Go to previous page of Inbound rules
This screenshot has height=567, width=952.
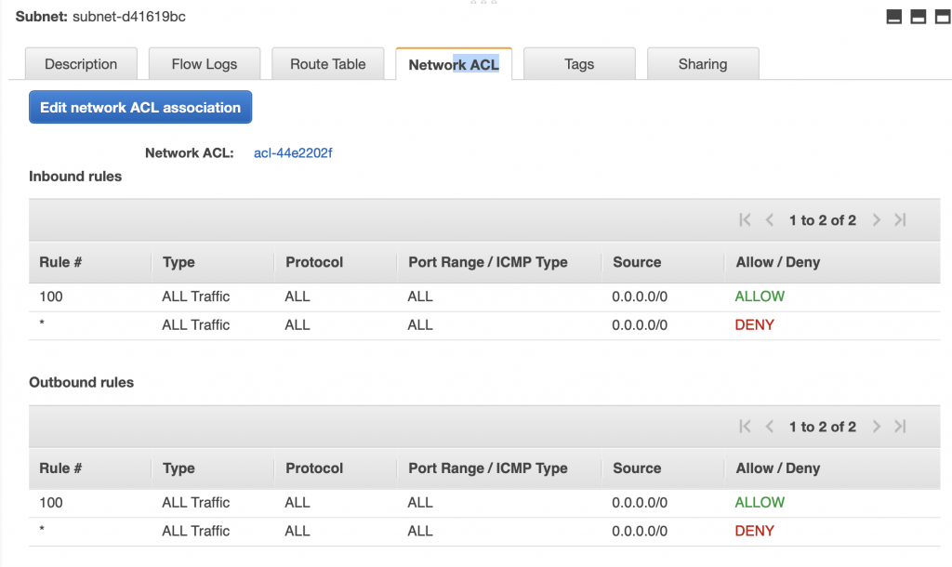tap(769, 219)
